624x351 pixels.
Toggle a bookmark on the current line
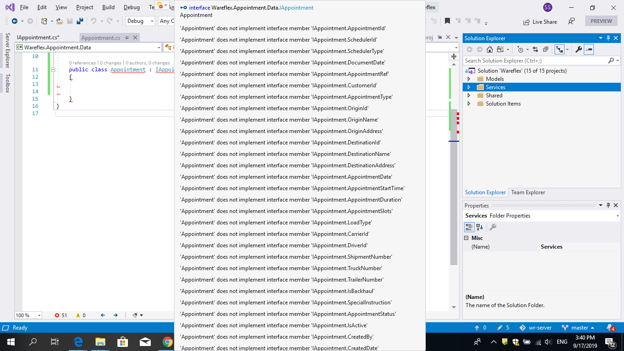[x=448, y=21]
